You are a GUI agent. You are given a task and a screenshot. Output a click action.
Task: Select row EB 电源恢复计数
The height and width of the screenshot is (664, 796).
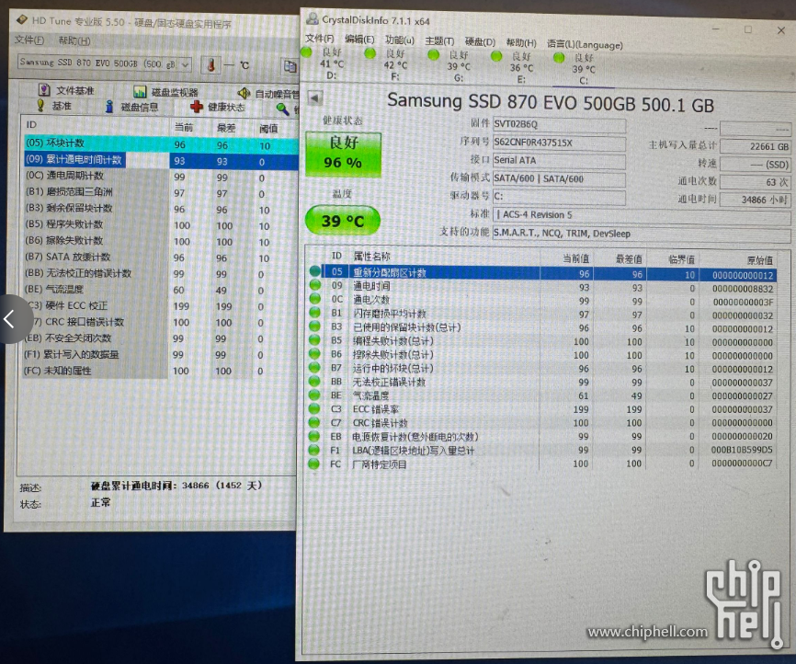click(x=541, y=436)
